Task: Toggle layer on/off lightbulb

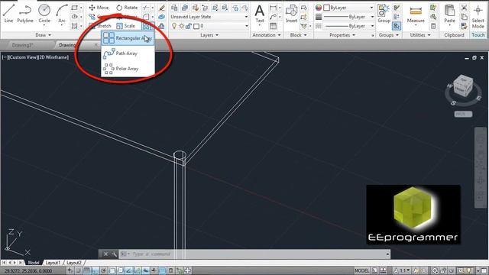Action: (x=174, y=26)
